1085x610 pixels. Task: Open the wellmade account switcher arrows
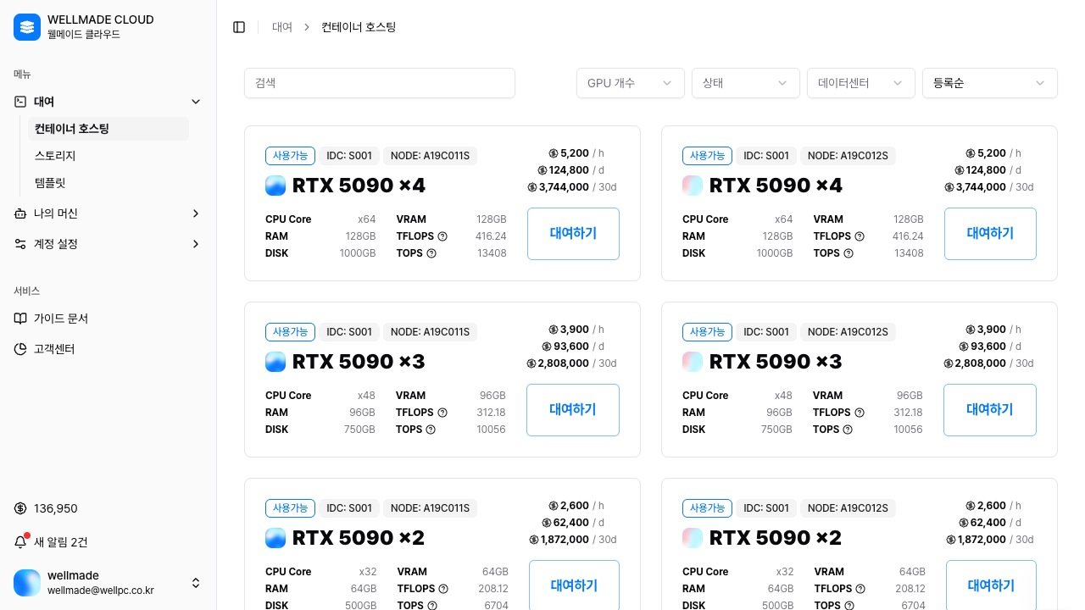[x=196, y=583]
